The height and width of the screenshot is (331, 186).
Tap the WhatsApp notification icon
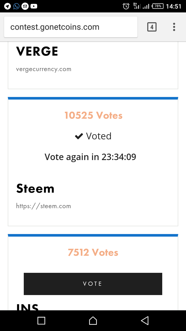coord(16,6)
